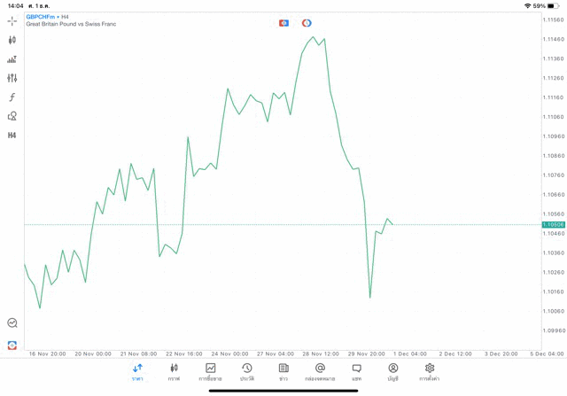
Task: Open the chart settings sliders icon
Action: point(12,78)
